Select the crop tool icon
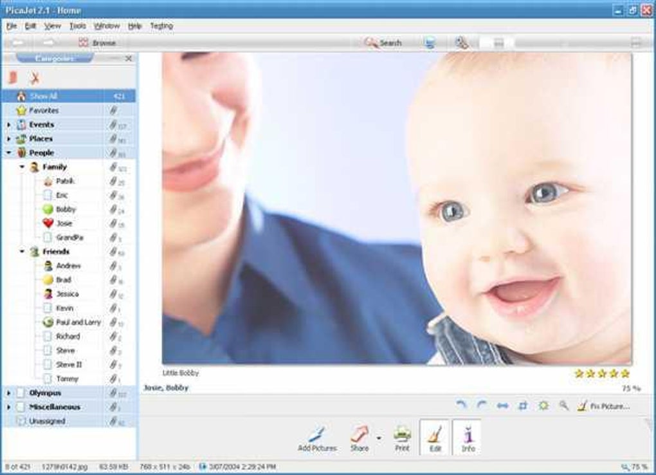Screen dimensions: 656x475 (x=523, y=405)
